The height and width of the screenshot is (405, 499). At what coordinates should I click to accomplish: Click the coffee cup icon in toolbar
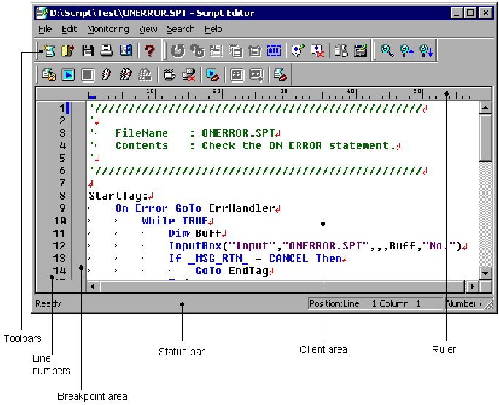pyautogui.click(x=169, y=74)
